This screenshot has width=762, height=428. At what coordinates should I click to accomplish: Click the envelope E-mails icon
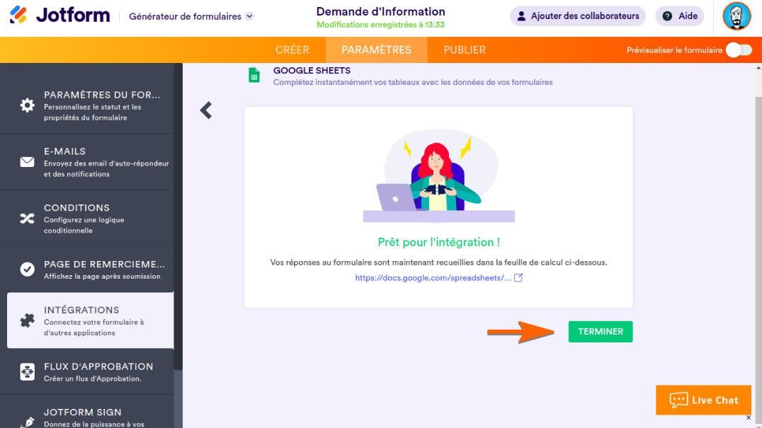click(27, 162)
